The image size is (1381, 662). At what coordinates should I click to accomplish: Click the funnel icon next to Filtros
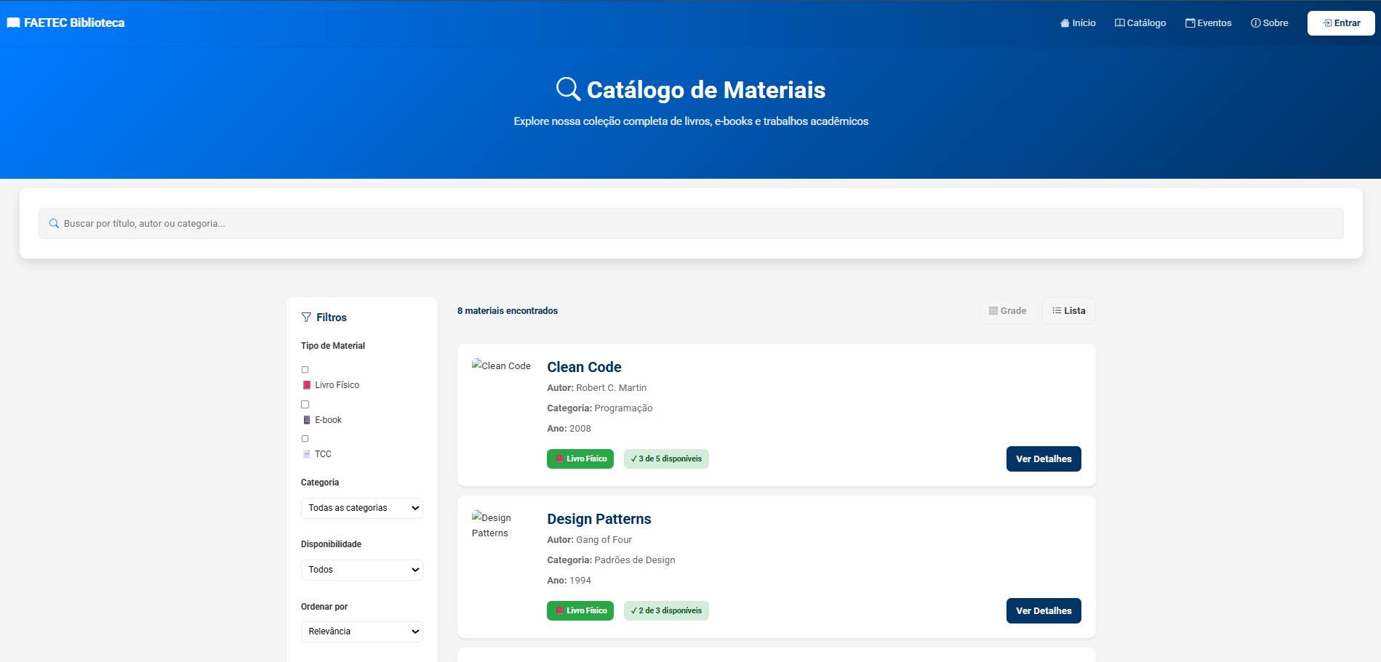pos(305,317)
